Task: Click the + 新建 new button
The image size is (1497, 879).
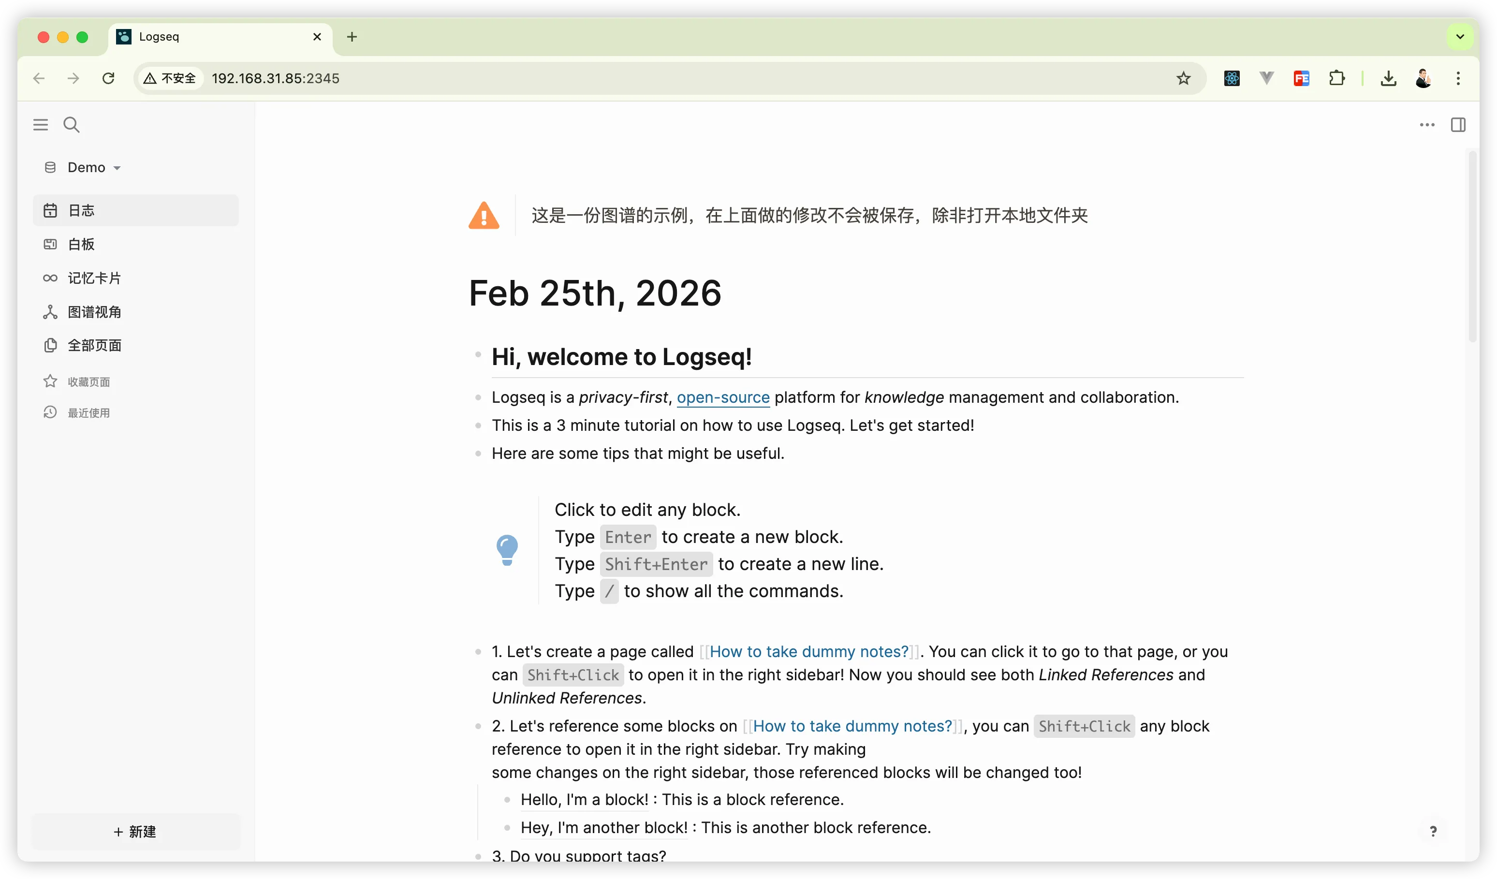Action: tap(135, 832)
